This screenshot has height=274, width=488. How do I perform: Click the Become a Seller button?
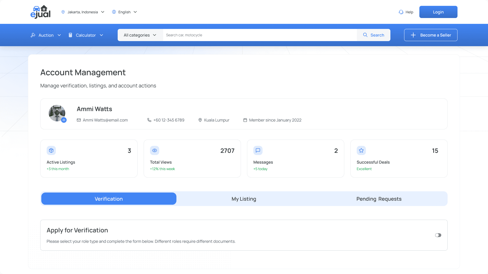431,35
